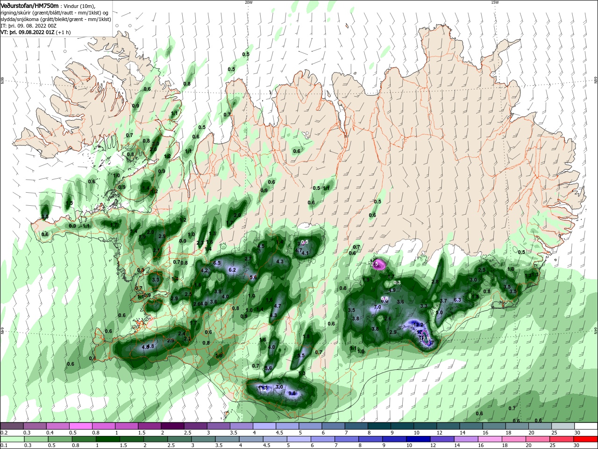Click the 20W longitude label
The height and width of the screenshot is (449, 598).
249,2
